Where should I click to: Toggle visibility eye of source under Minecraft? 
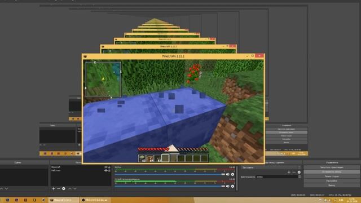click(106, 170)
